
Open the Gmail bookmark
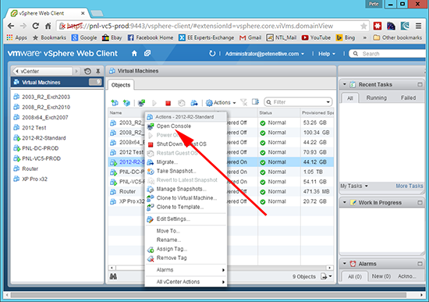[x=250, y=37]
